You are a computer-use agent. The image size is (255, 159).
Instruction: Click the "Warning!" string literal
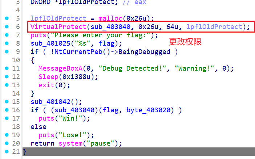(x=194, y=68)
